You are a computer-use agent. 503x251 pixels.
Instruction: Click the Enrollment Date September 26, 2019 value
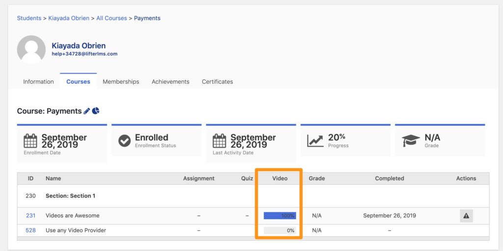[x=64, y=141]
